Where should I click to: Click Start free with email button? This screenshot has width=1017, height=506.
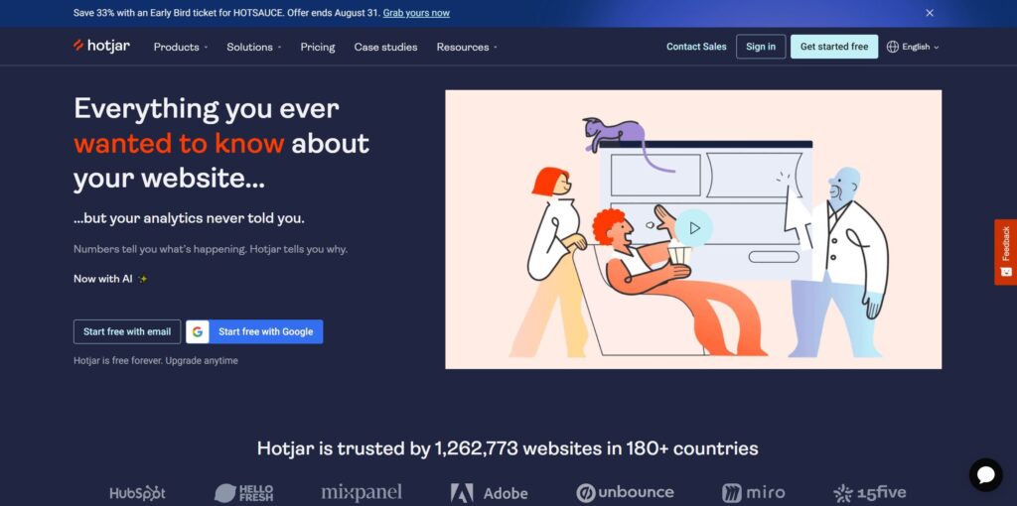coord(127,331)
